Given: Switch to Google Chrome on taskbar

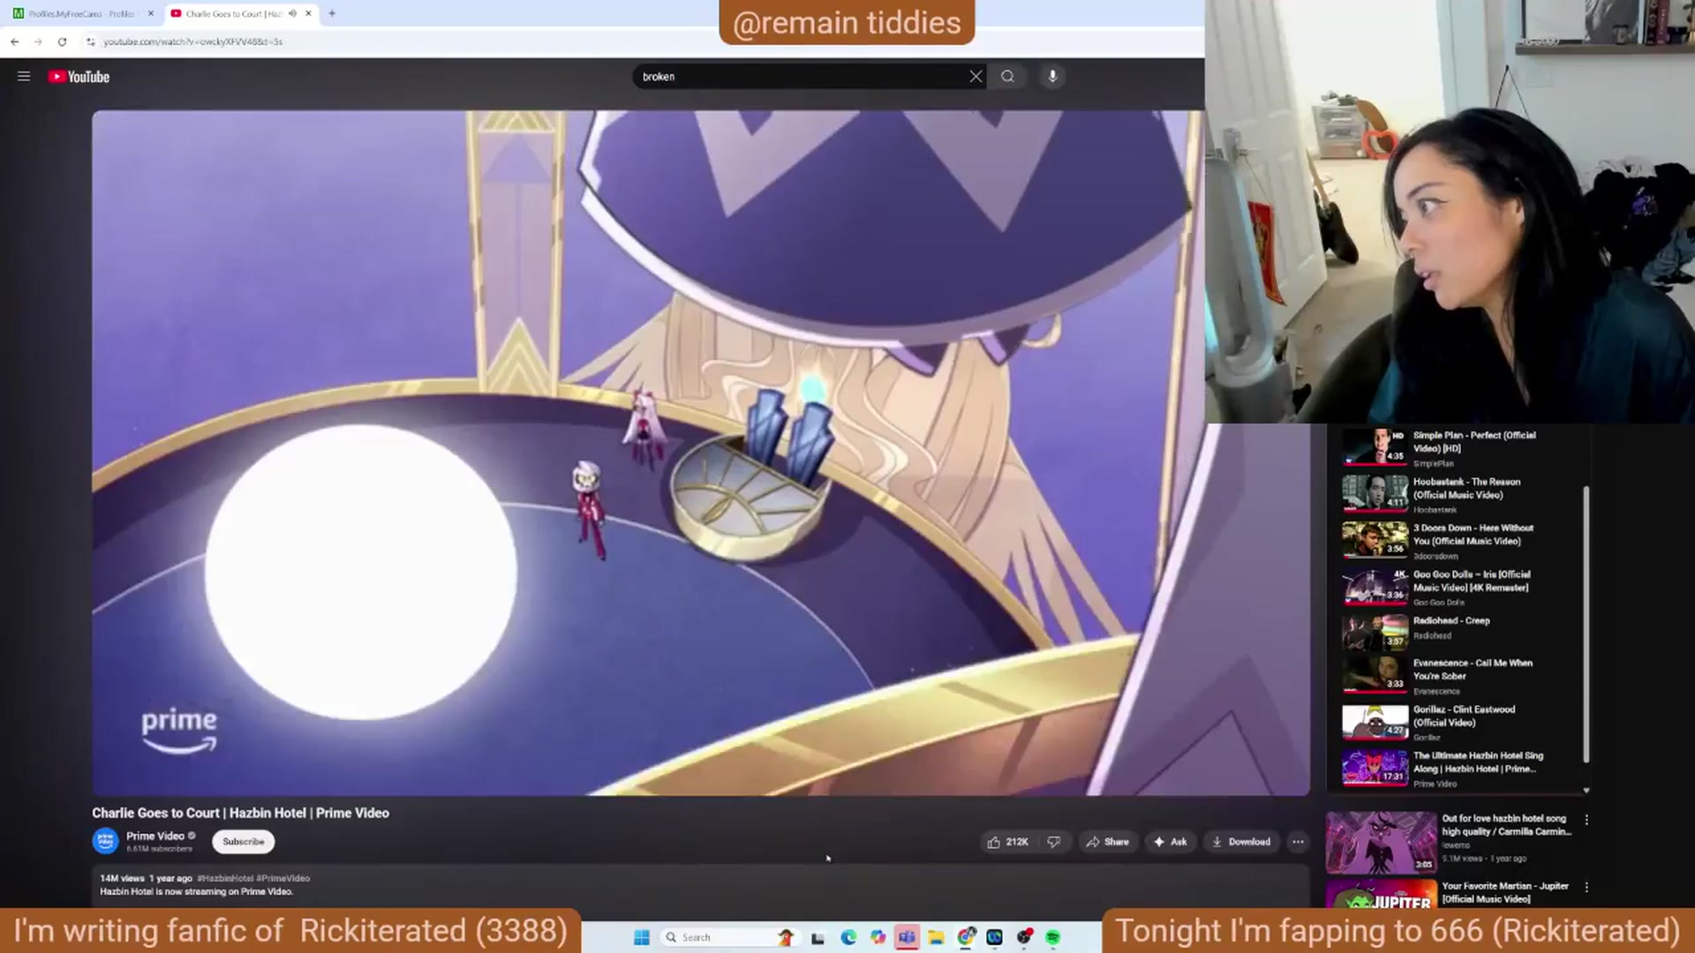Looking at the screenshot, I should (966, 937).
